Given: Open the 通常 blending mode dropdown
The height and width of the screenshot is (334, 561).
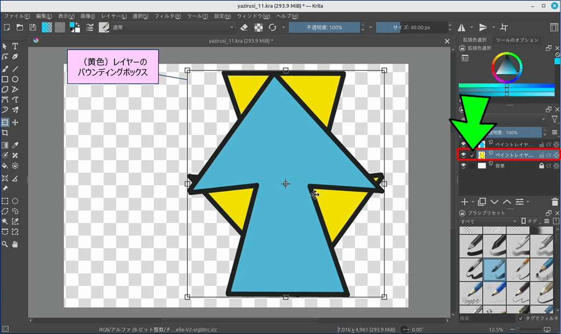Looking at the screenshot, I should (x=173, y=27).
